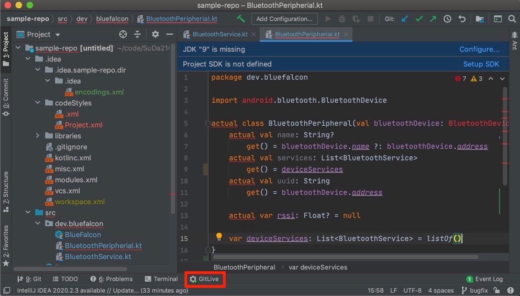Click the error count indicator showing 7
The image size is (520, 296).
(x=461, y=79)
